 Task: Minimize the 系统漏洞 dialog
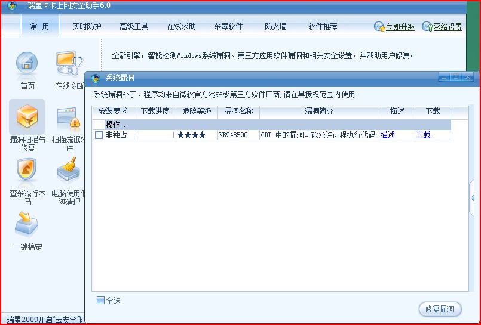click(444, 77)
